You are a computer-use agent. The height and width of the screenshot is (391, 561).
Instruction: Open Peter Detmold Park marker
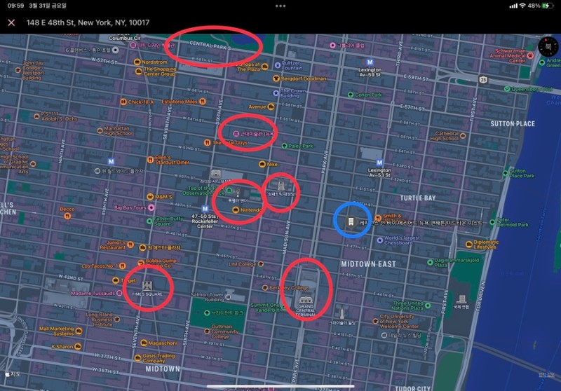coord(492,222)
